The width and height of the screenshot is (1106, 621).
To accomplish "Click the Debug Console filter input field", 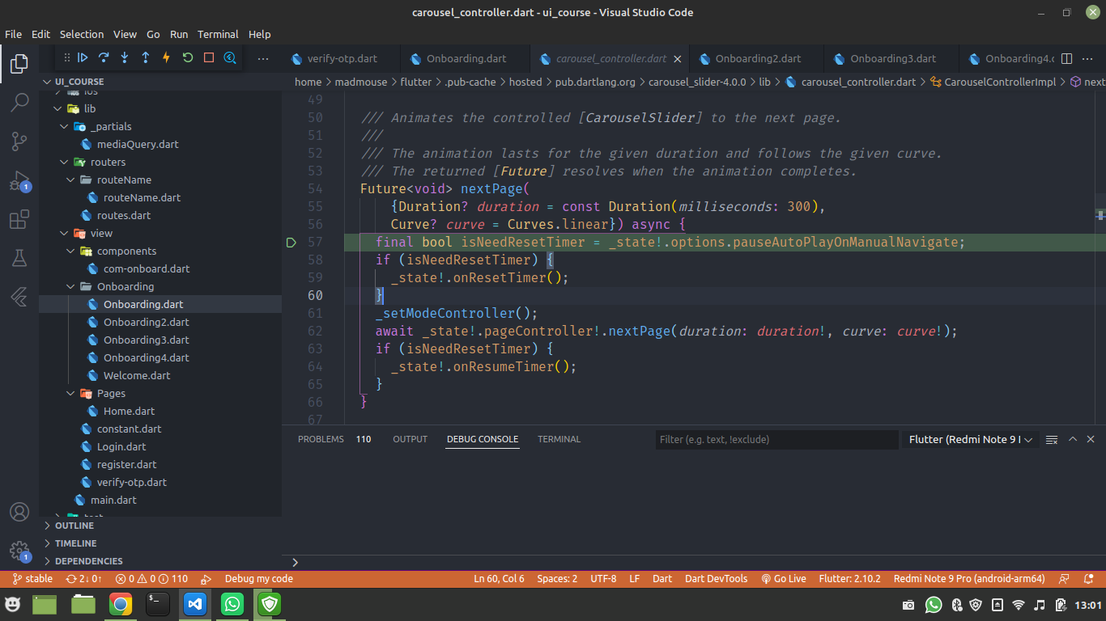I will pos(776,439).
